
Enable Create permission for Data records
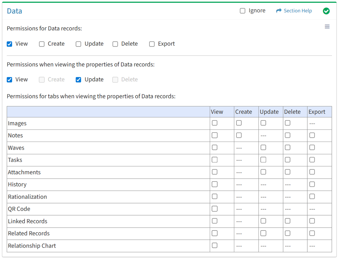(x=42, y=44)
